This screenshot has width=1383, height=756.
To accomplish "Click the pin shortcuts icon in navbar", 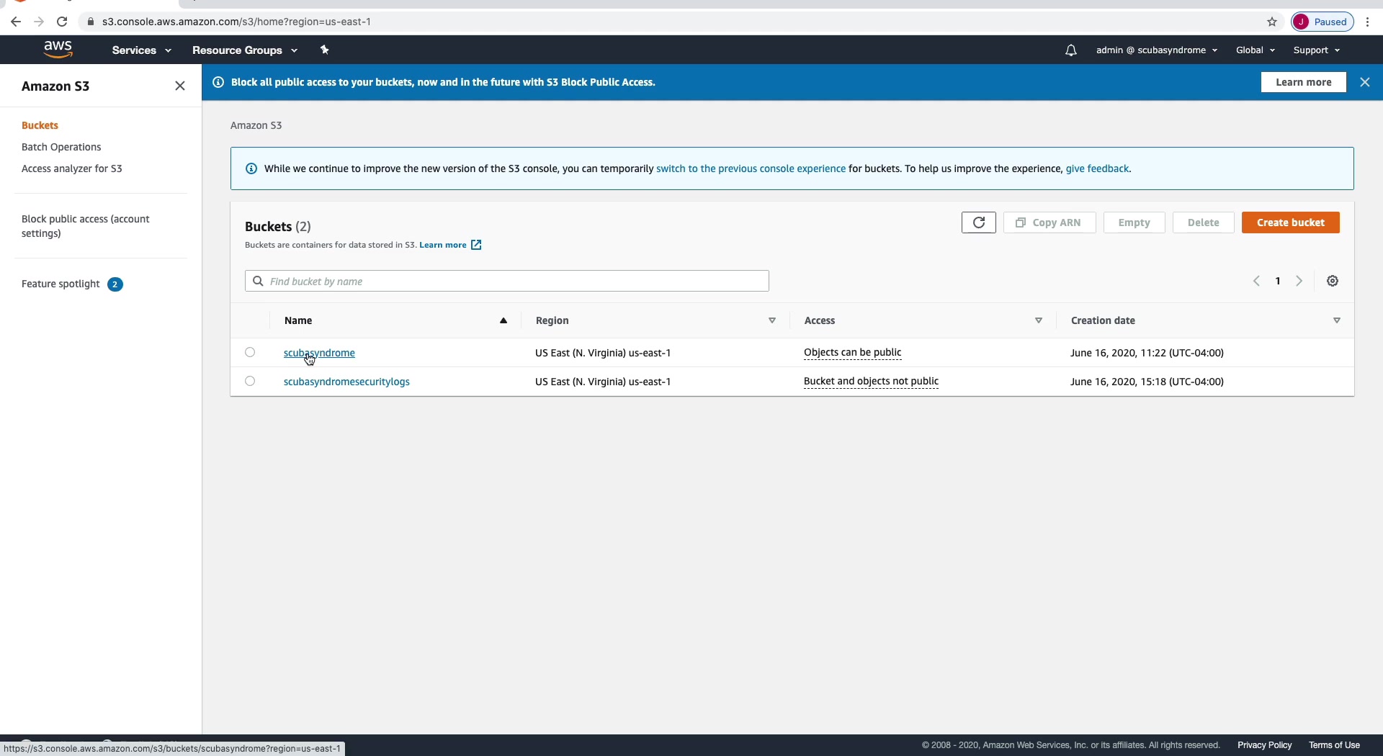I will 325,50.
